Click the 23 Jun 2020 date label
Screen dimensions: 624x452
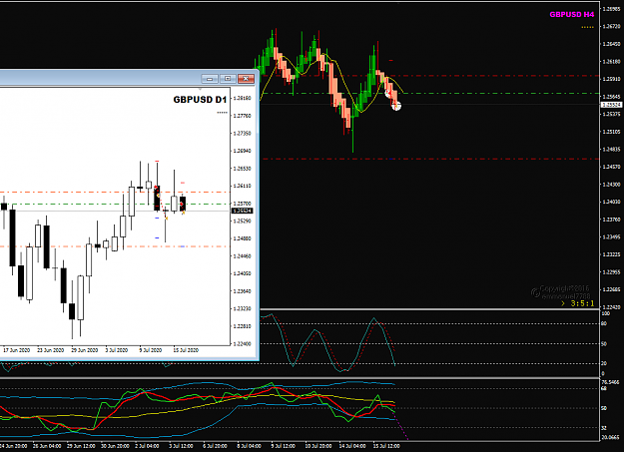[x=51, y=350]
